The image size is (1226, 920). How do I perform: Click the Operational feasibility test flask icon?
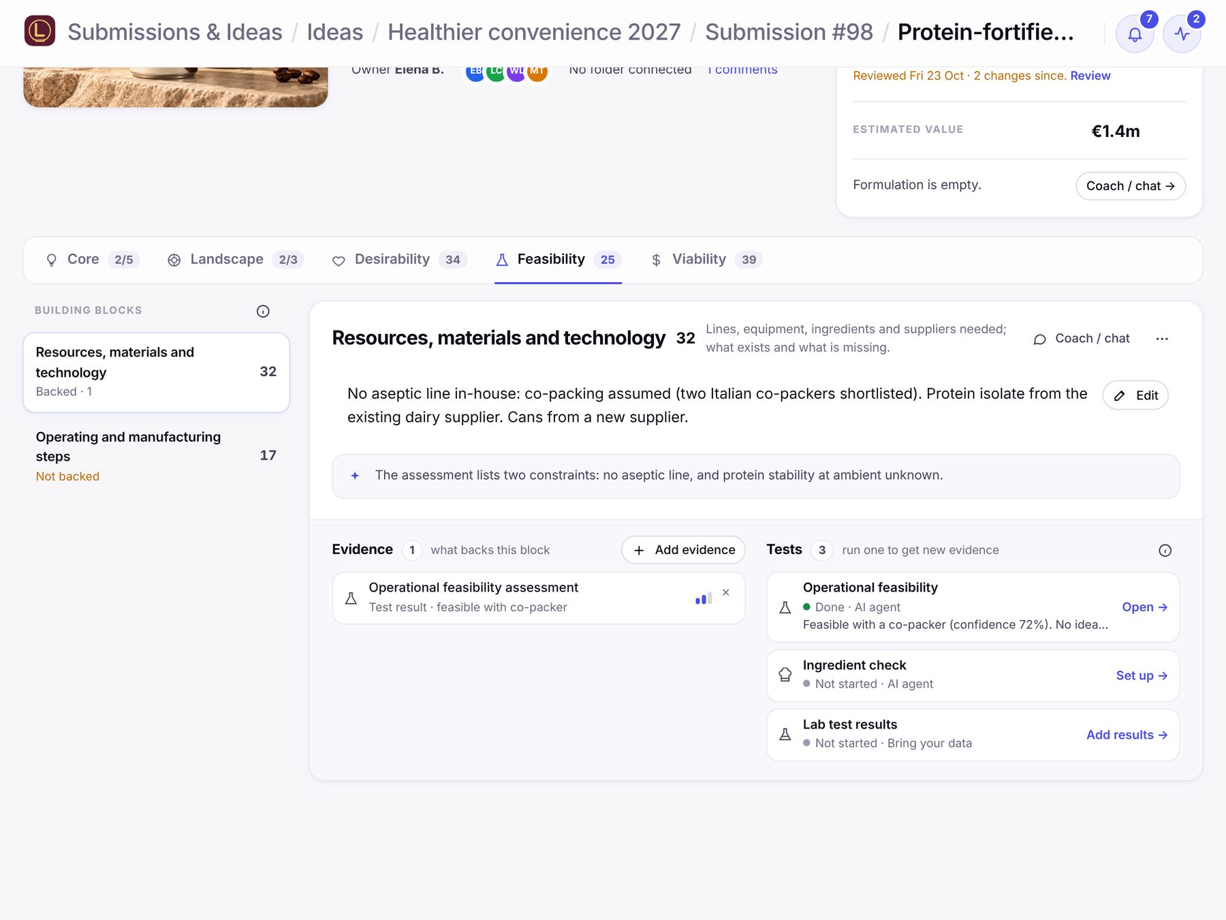point(785,607)
